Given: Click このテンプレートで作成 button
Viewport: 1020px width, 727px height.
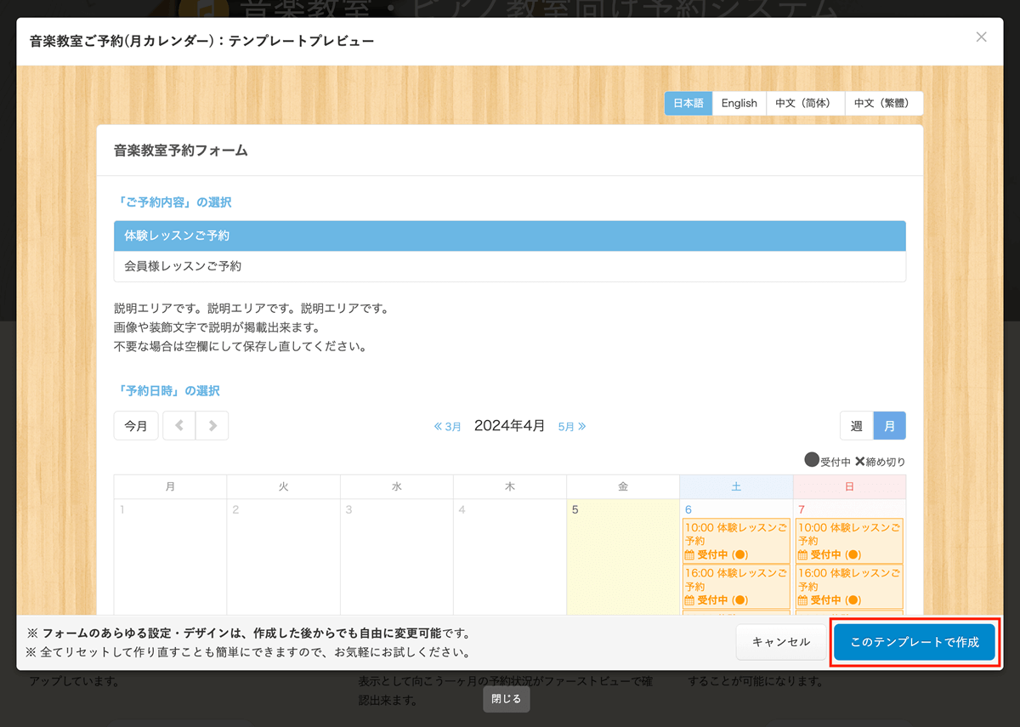Looking at the screenshot, I should coord(915,642).
